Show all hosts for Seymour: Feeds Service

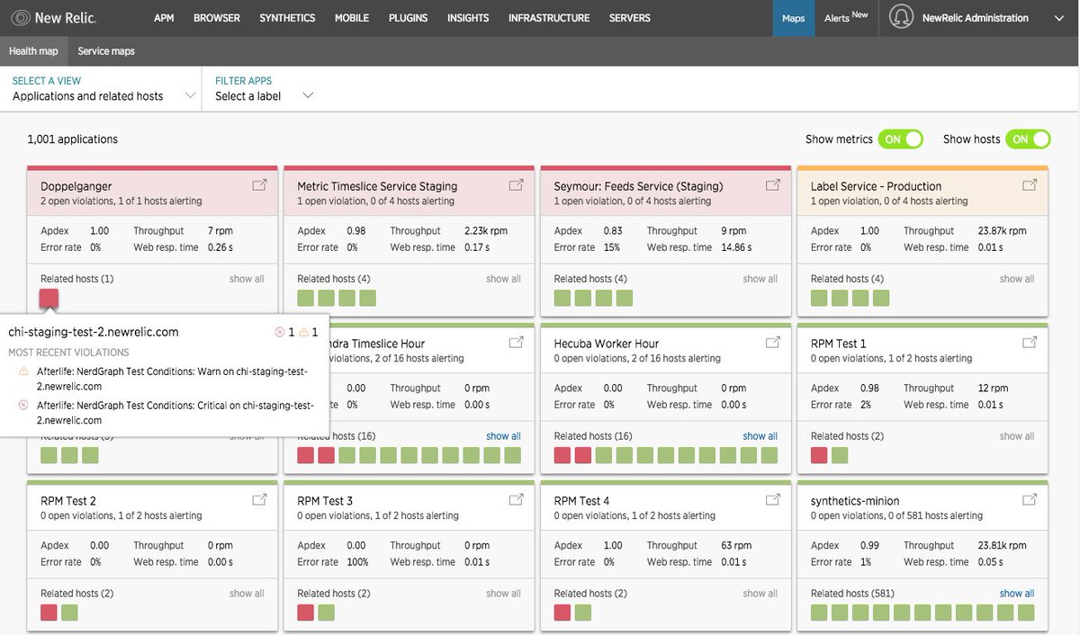click(760, 279)
